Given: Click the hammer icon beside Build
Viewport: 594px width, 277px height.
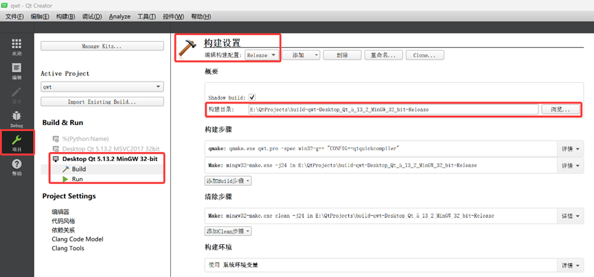Looking at the screenshot, I should 66,169.
